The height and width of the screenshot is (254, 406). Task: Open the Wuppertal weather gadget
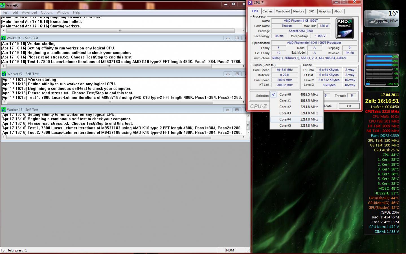coord(382,18)
